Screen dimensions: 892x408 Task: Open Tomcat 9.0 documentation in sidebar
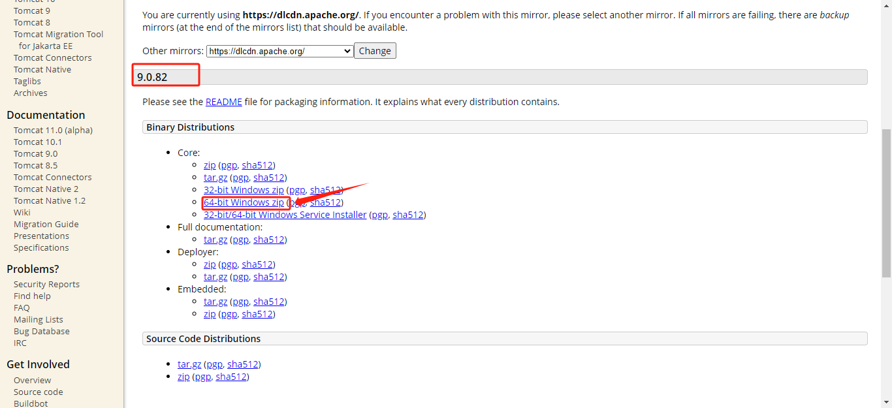pyautogui.click(x=35, y=153)
